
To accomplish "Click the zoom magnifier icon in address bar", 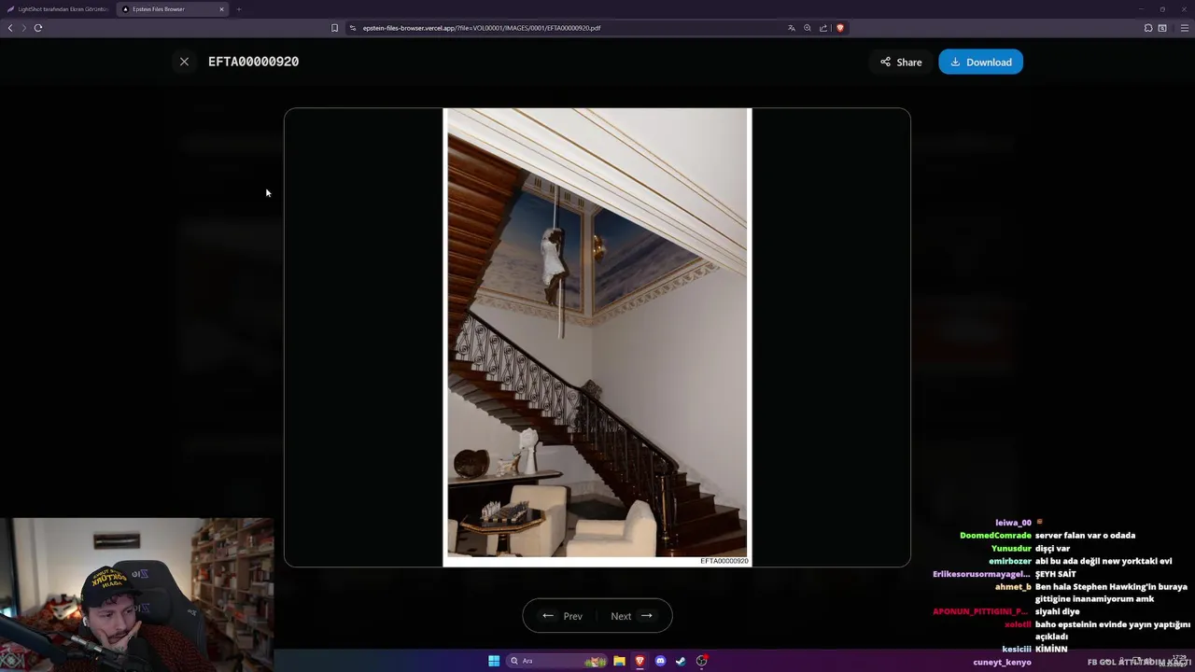I will pyautogui.click(x=808, y=28).
